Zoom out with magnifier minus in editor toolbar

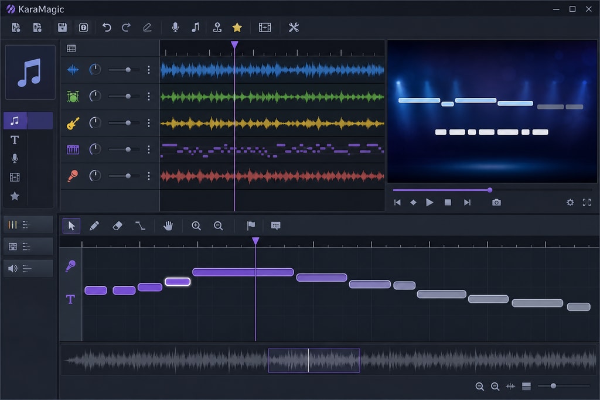[219, 225]
